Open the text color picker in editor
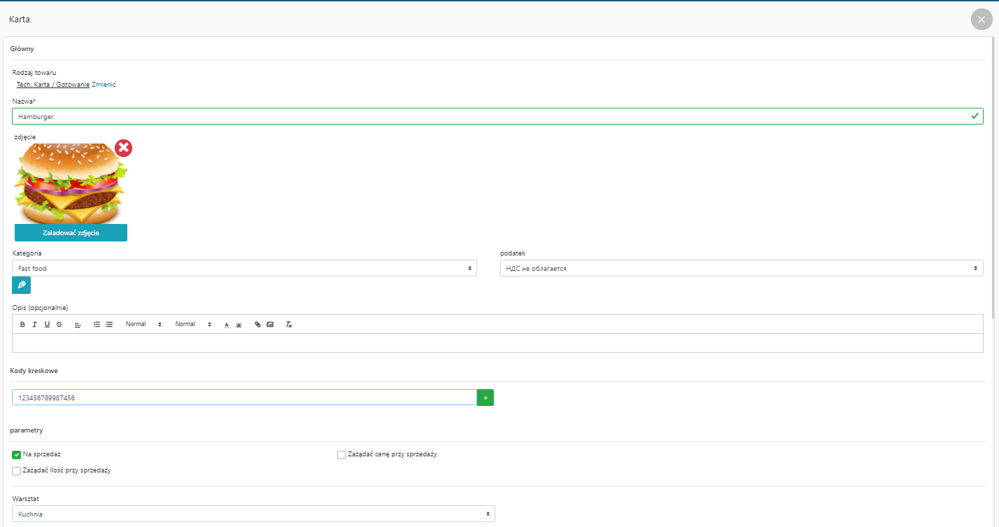Screen dimensions: 999x527 (226, 325)
